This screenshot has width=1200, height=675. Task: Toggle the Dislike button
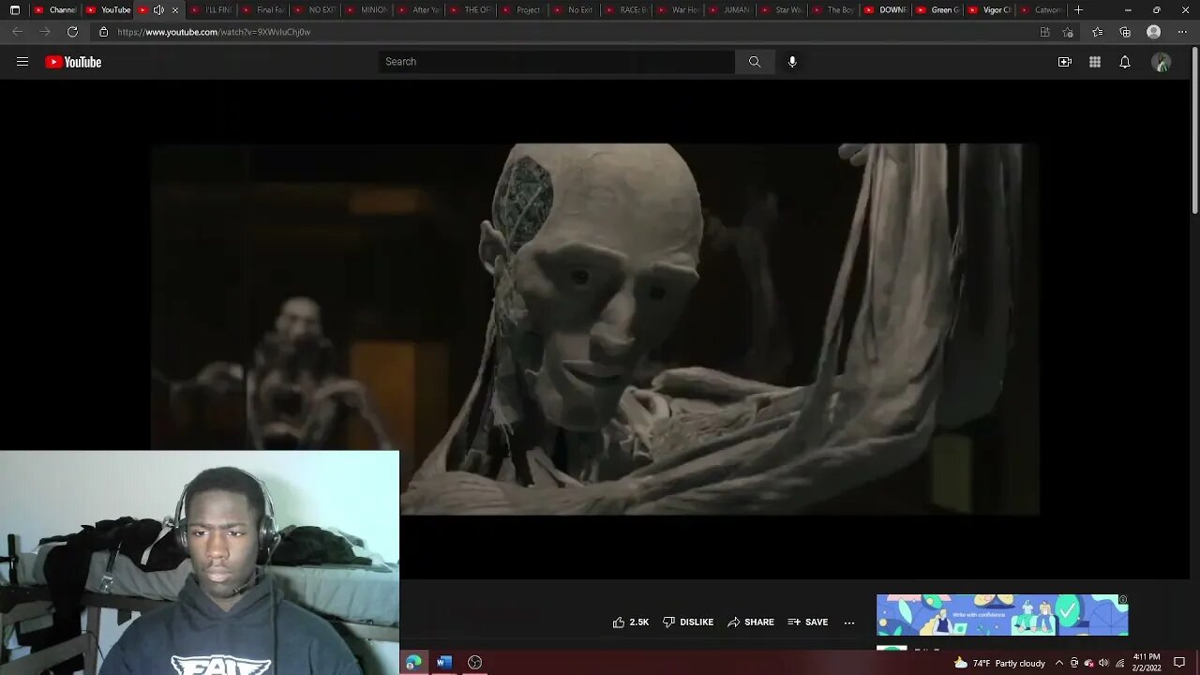[688, 622]
